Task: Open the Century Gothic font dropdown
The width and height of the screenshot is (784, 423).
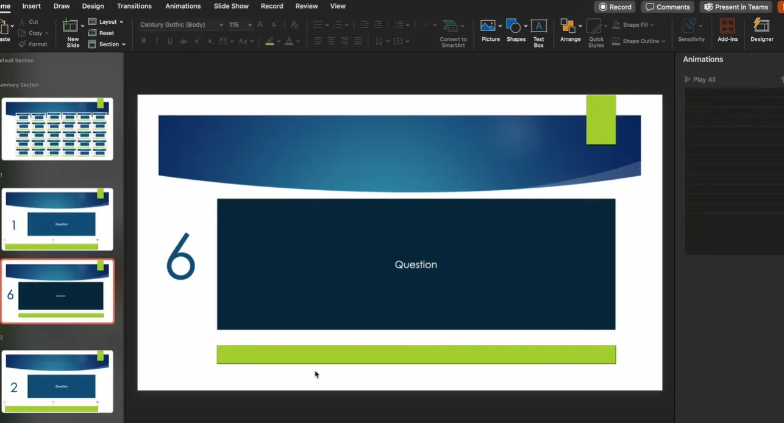Action: [221, 25]
